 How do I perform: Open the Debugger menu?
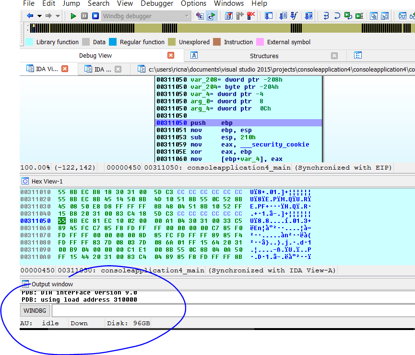tap(157, 3)
